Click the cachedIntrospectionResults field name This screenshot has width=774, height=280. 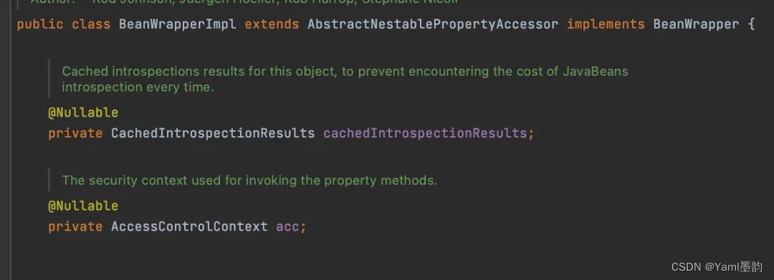pyautogui.click(x=425, y=133)
